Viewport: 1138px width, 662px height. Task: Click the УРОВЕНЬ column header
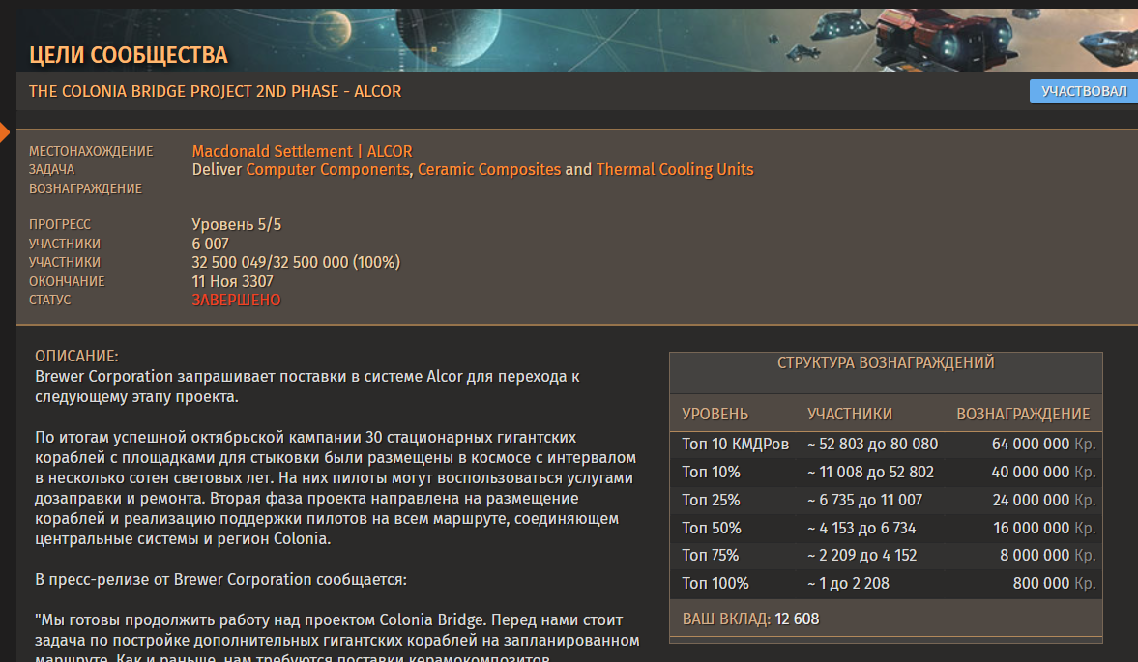click(x=715, y=414)
